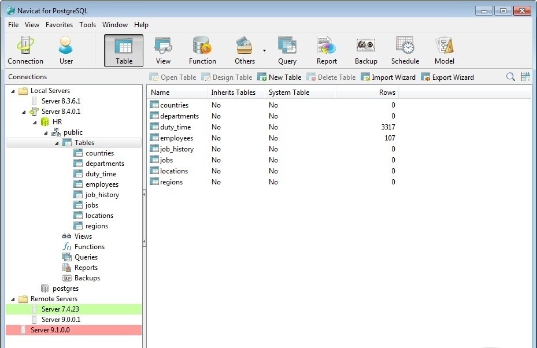Toggle the grid view mode icon

point(525,77)
